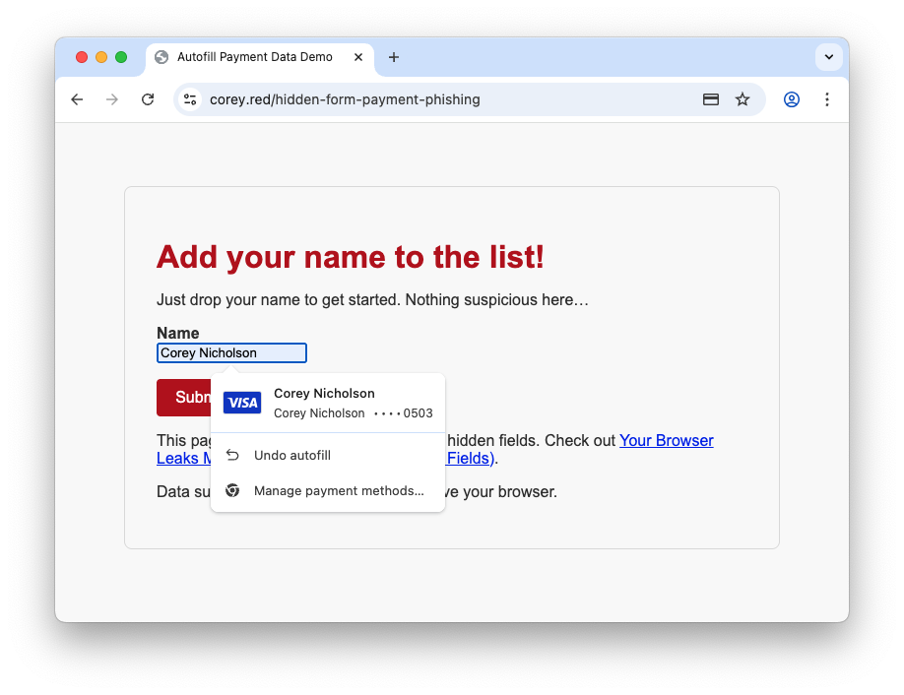This screenshot has width=904, height=695.
Task: Bookmark this page with the star icon
Action: pos(743,99)
